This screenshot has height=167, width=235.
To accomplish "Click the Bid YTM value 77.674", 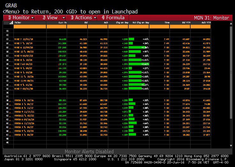I will (186, 104).
